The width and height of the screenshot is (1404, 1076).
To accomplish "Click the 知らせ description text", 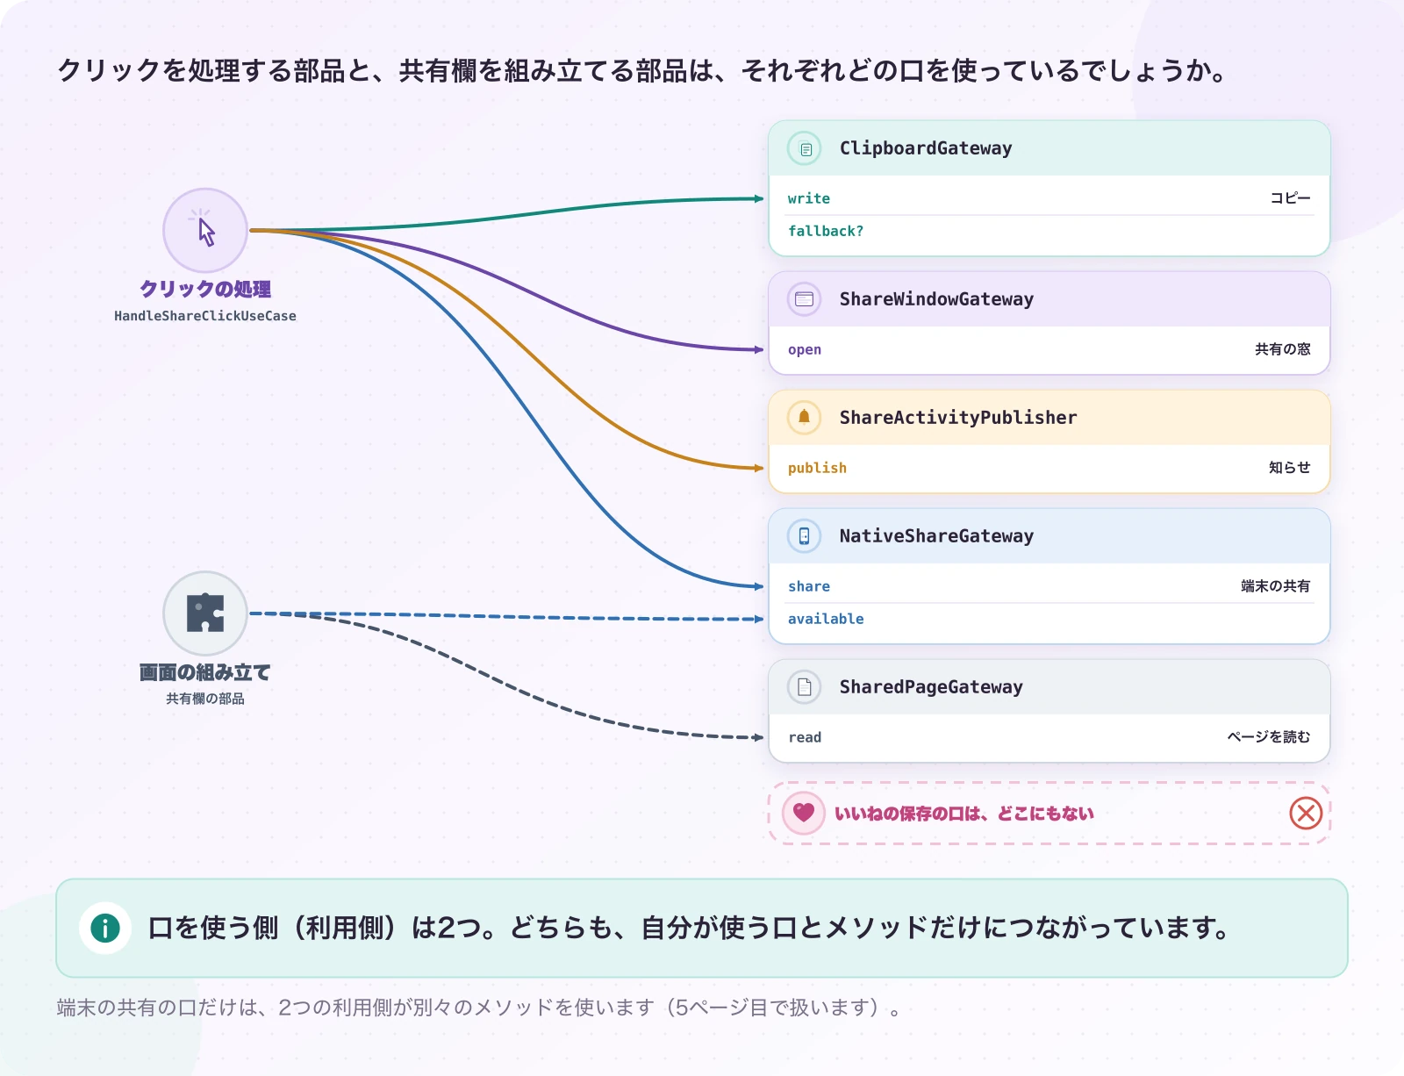I will click(1290, 468).
